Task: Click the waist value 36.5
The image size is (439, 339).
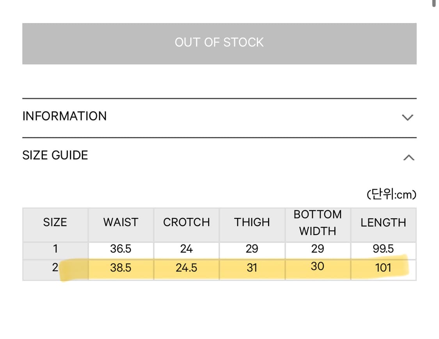Action: coord(121,249)
